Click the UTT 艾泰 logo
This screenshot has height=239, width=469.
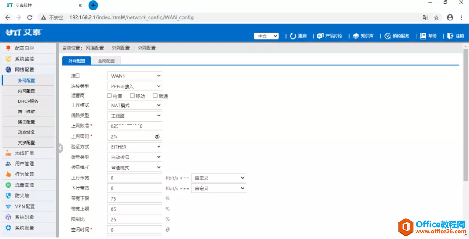[24, 32]
